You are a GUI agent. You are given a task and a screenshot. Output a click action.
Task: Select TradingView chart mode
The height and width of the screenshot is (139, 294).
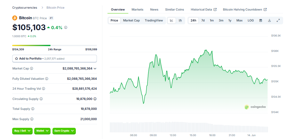pos(154,20)
